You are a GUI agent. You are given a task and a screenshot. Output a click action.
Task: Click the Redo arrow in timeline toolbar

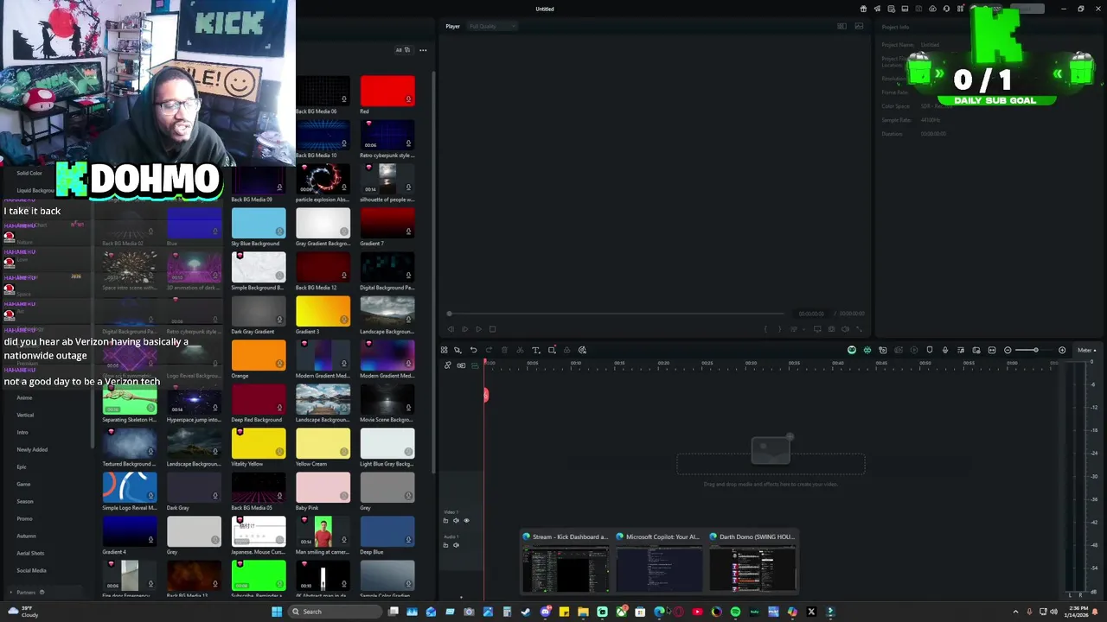tap(489, 350)
